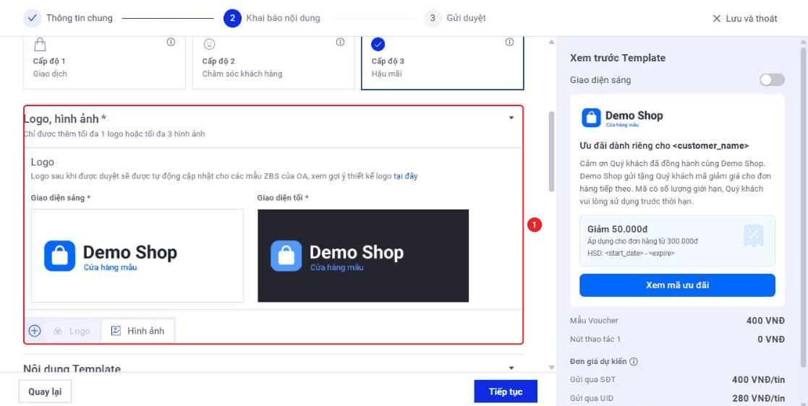This screenshot has height=406, width=808.
Task: Go to step 1 Thông tin chung
Action: coord(67,18)
